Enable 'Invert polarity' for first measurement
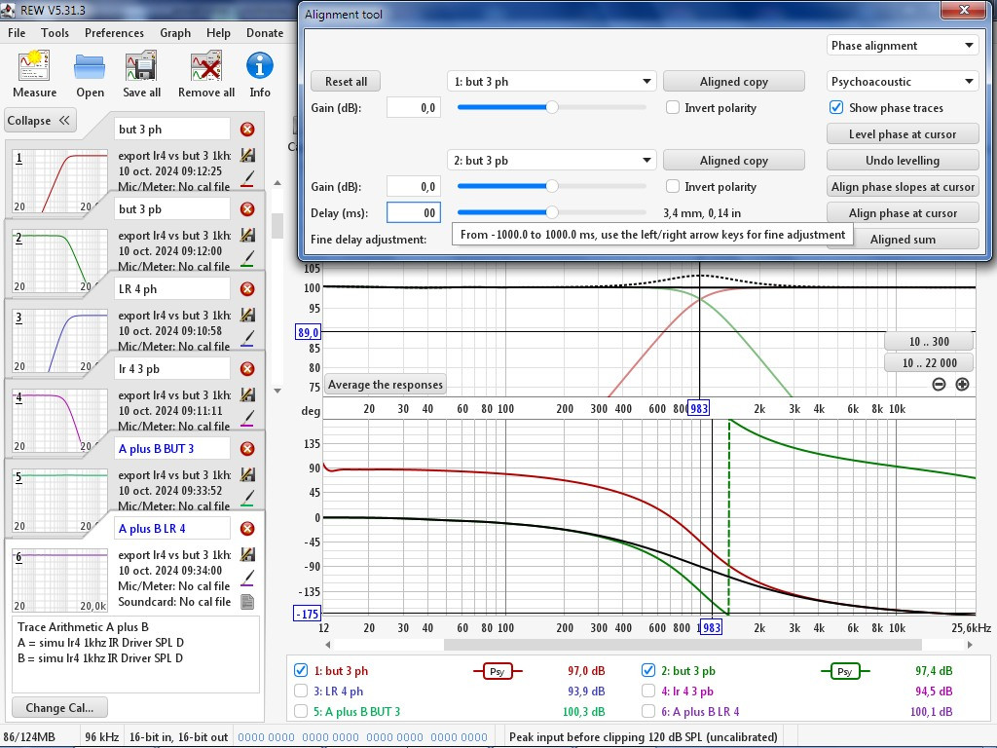997x748 pixels. (x=673, y=108)
